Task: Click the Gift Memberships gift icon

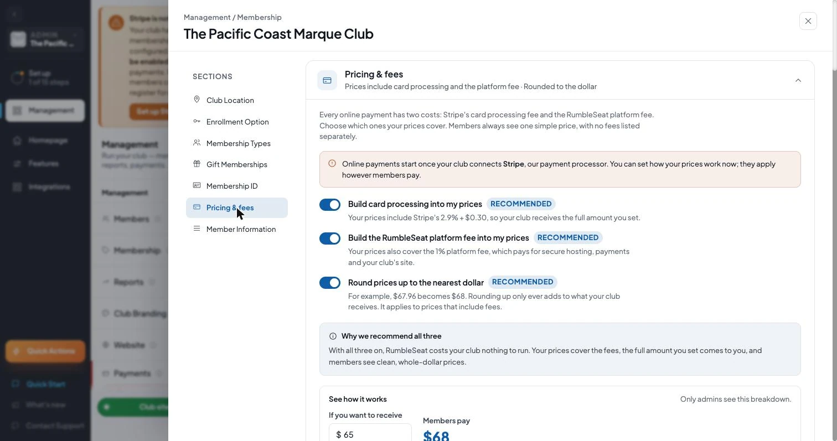Action: [x=197, y=164]
